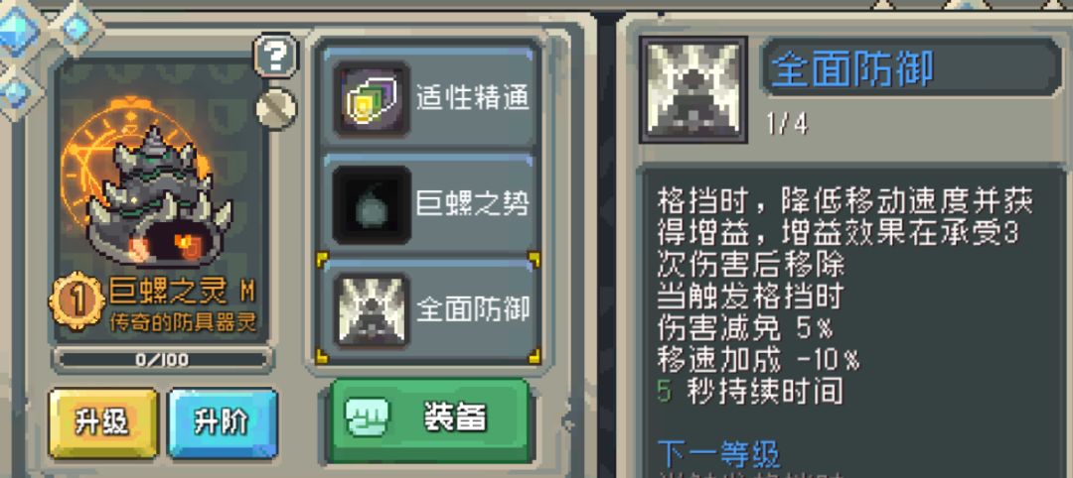Image resolution: width=1073 pixels, height=478 pixels.
Task: Click the 全面防御 icon in skill list
Action: 372,309
